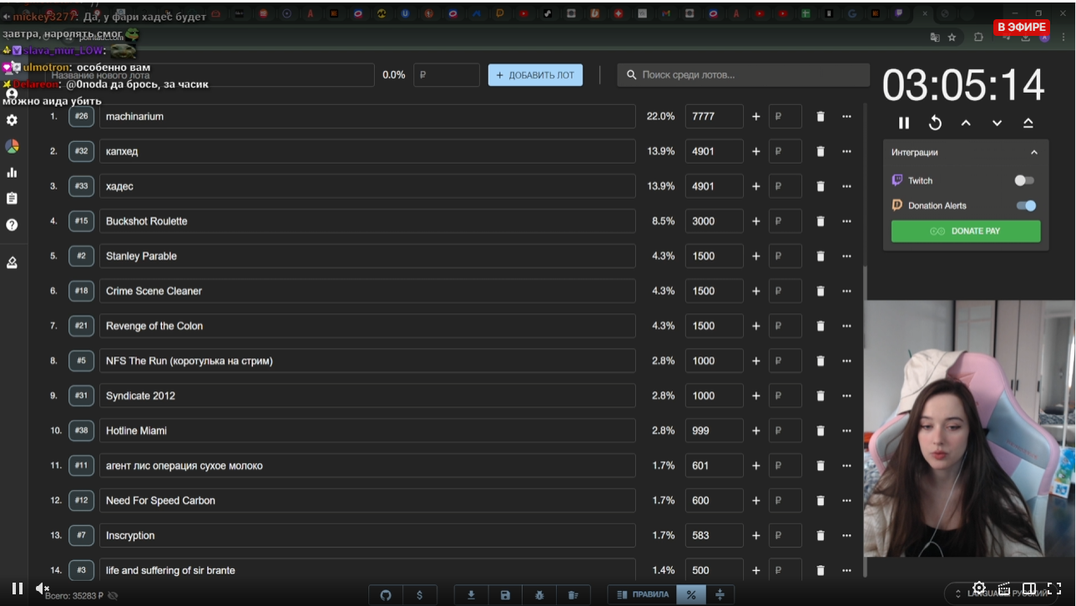Collapse the Интеграции panel

click(1034, 153)
